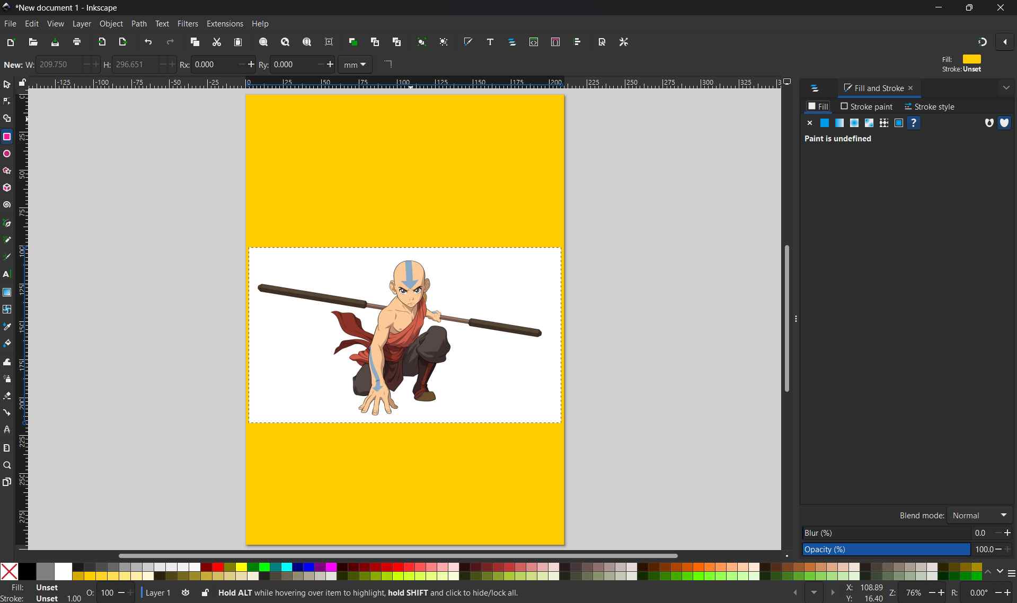
Task: Open Inkscape Preferences from the toolbar
Action: 624,42
